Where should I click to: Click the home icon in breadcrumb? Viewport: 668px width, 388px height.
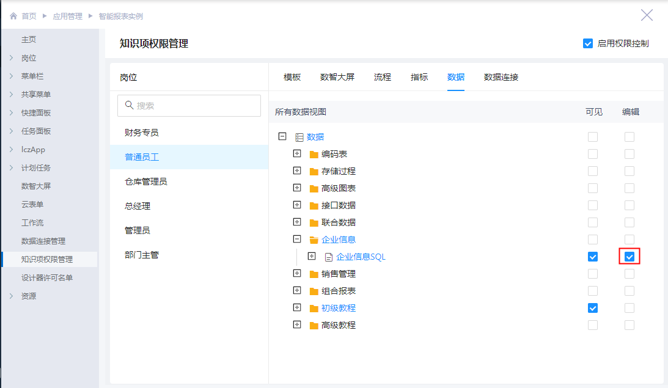[13, 16]
